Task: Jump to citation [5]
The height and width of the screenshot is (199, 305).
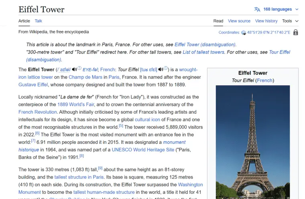Action: (x=121, y=126)
